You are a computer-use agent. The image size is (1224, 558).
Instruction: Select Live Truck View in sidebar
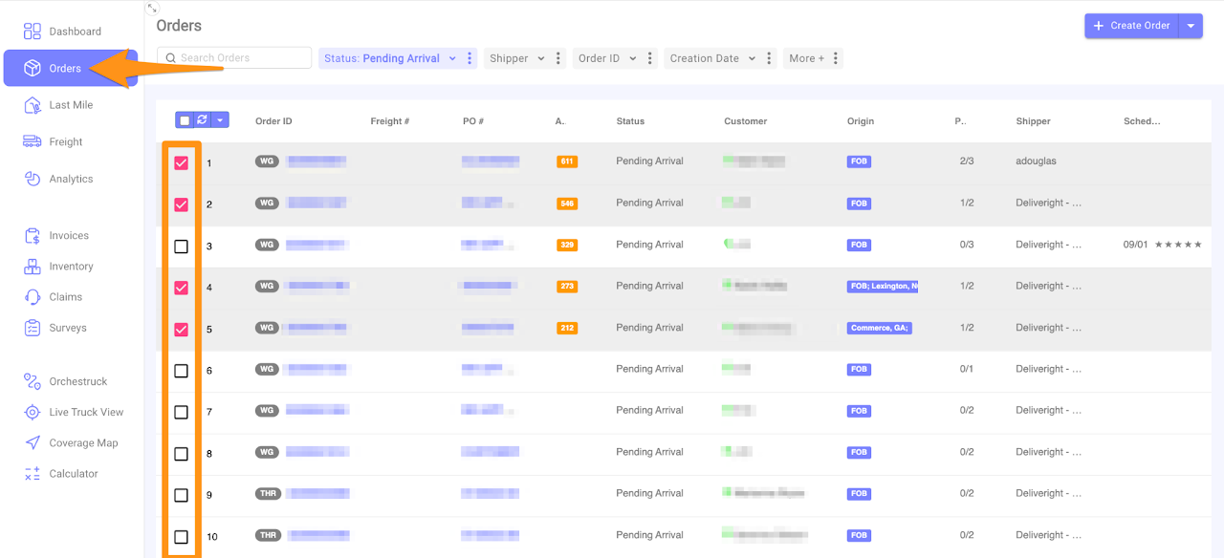[86, 412]
